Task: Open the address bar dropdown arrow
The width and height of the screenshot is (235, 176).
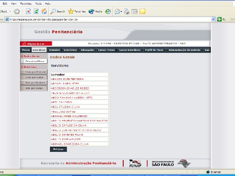Action: 213,19
